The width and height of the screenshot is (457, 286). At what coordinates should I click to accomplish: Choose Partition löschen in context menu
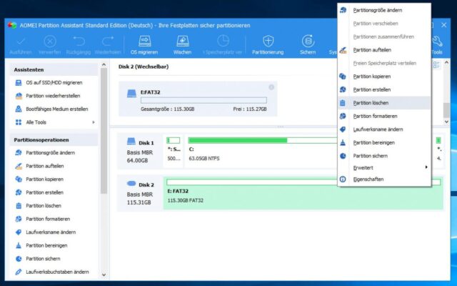coord(384,103)
